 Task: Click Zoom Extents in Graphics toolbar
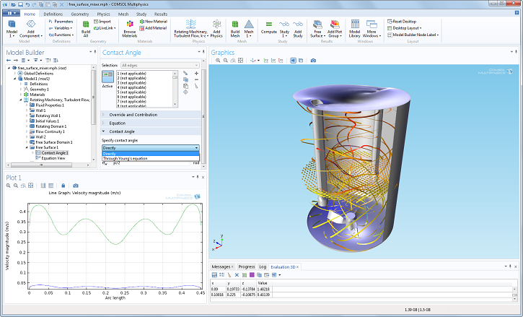click(240, 61)
